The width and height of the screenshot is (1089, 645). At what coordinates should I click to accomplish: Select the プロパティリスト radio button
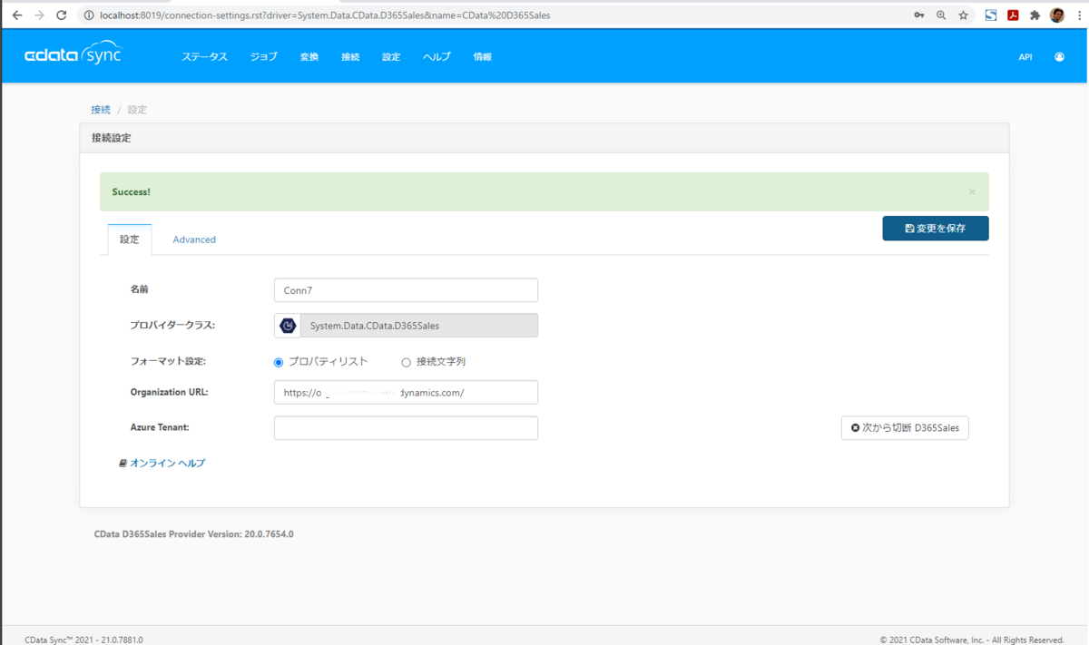tap(279, 362)
